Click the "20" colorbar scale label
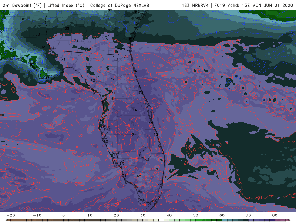The height and width of the screenshot is (222, 296). (116, 215)
